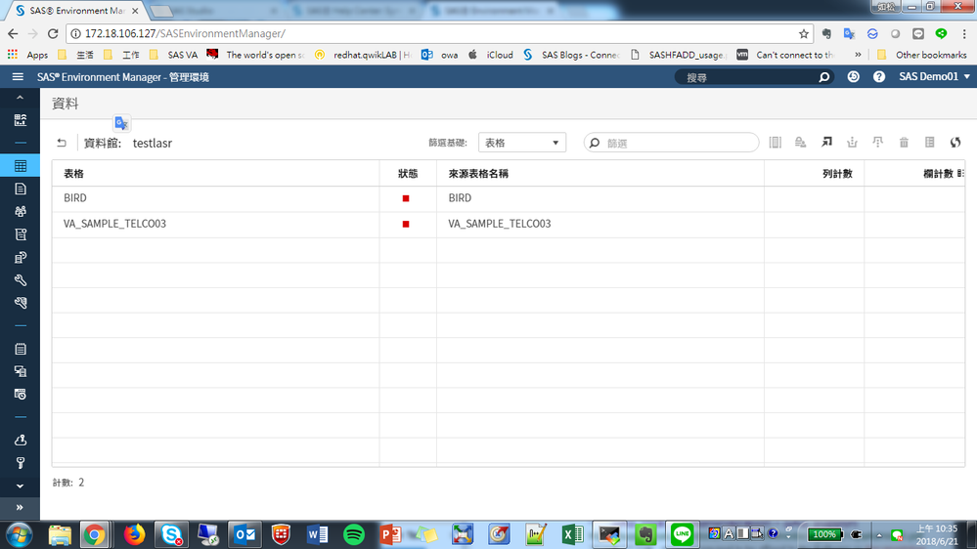The width and height of the screenshot is (977, 549).
Task: Open the SAS Blogs bookmark
Action: point(571,55)
